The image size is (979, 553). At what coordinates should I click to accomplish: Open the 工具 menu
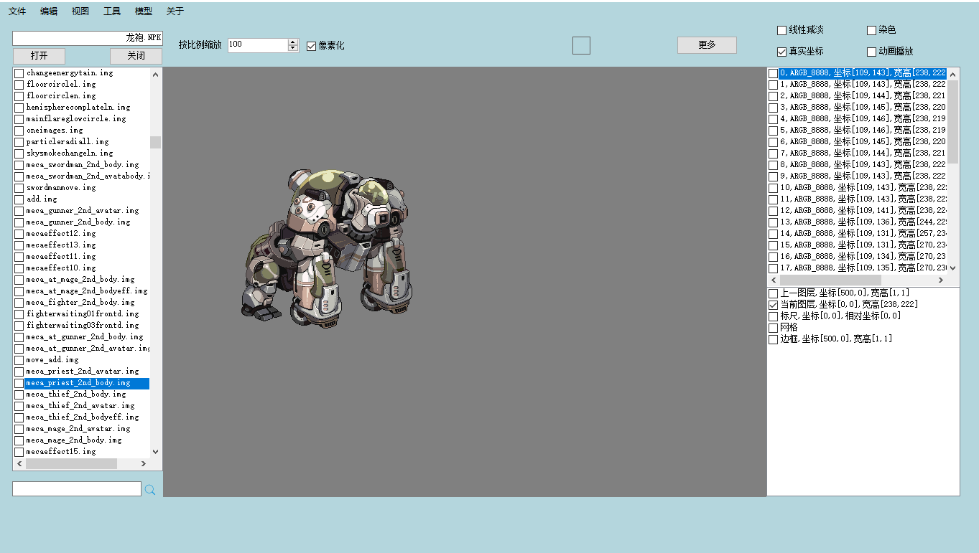click(x=112, y=11)
